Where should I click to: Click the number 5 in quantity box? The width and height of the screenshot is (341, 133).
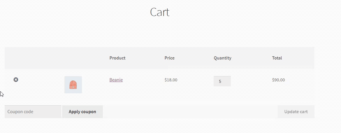click(x=220, y=82)
